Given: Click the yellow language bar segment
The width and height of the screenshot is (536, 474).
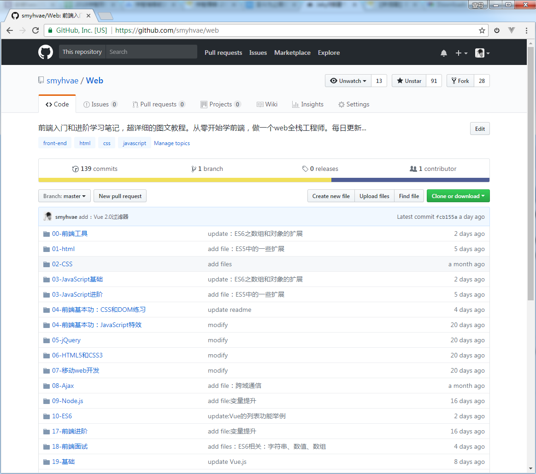Looking at the screenshot, I should click(x=185, y=180).
